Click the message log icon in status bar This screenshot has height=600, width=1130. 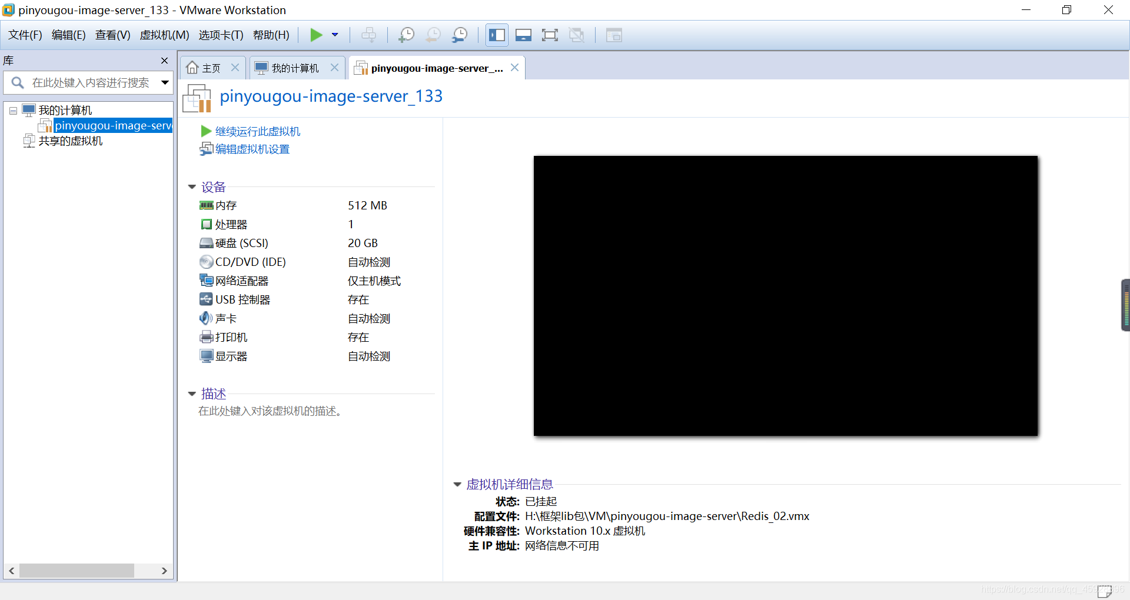coord(1105,591)
